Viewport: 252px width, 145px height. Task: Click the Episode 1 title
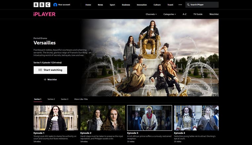(x=39, y=133)
